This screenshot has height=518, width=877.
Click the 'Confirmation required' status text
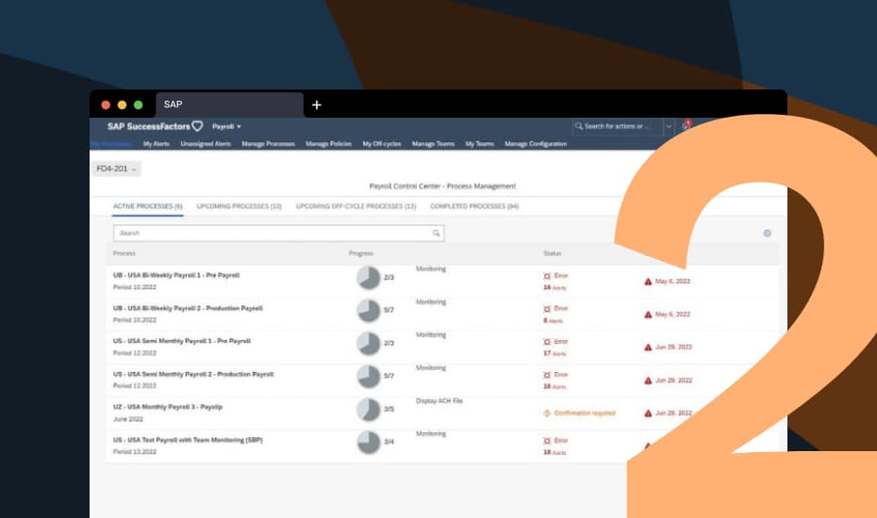pos(585,413)
